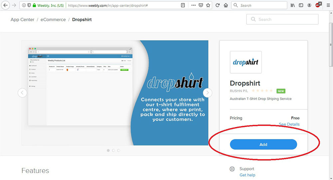Click the star rating row

pos(262,91)
